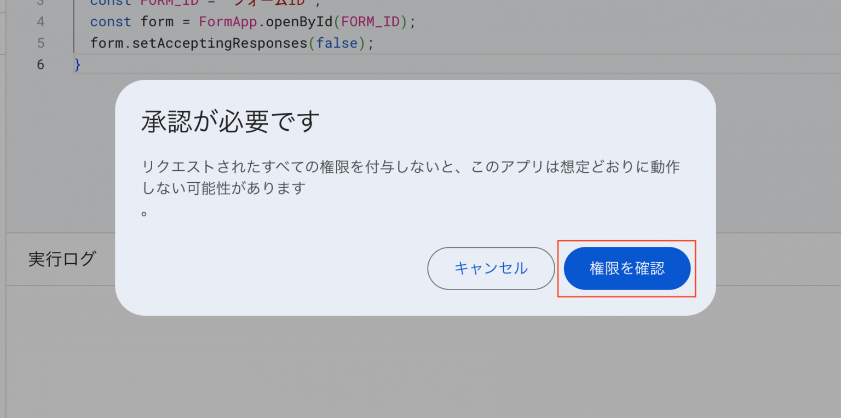Select the dialog title 承認が必要です
This screenshot has height=418, width=841.
pos(229,121)
